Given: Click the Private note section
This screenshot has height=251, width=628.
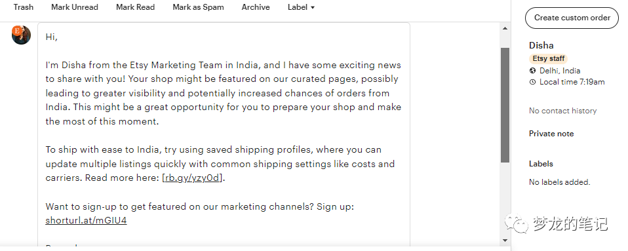Looking at the screenshot, I should (551, 134).
